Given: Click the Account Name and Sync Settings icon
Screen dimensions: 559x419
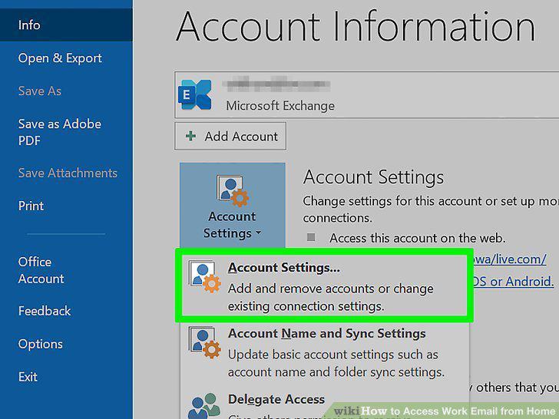Looking at the screenshot, I should [x=204, y=343].
